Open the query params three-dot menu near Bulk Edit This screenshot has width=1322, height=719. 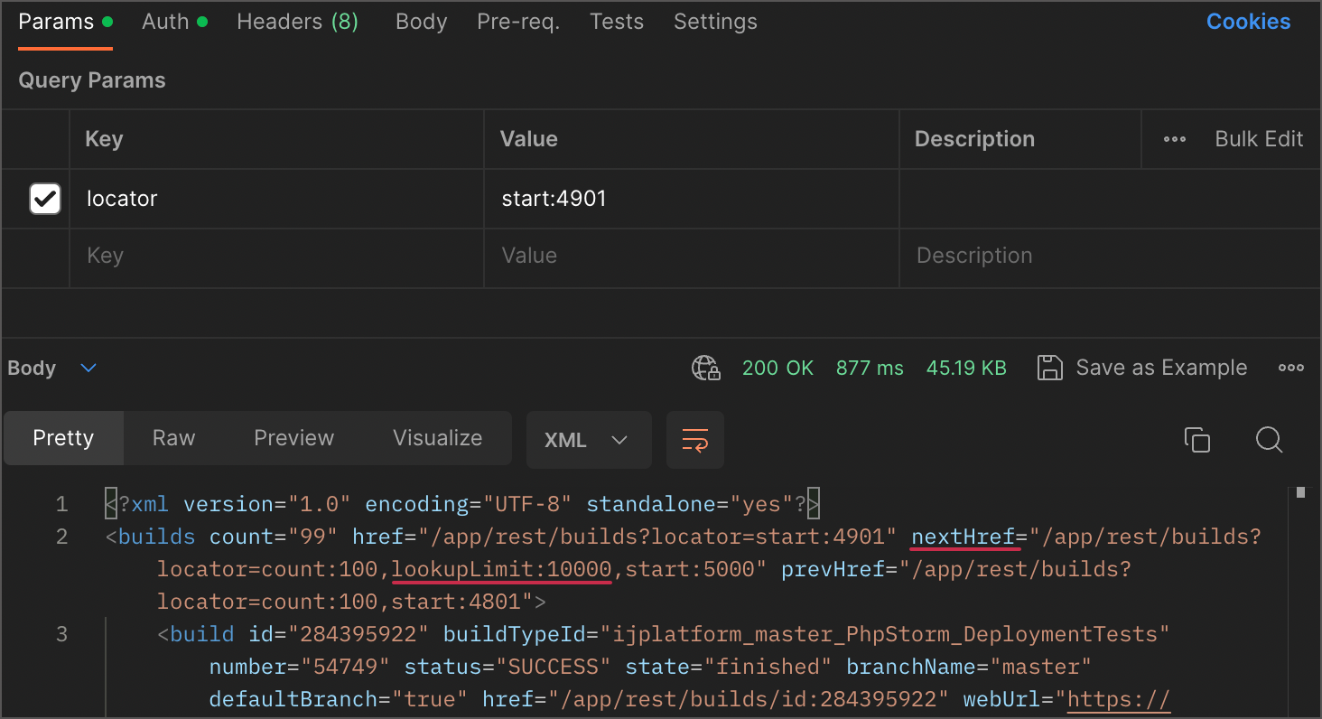(1175, 139)
